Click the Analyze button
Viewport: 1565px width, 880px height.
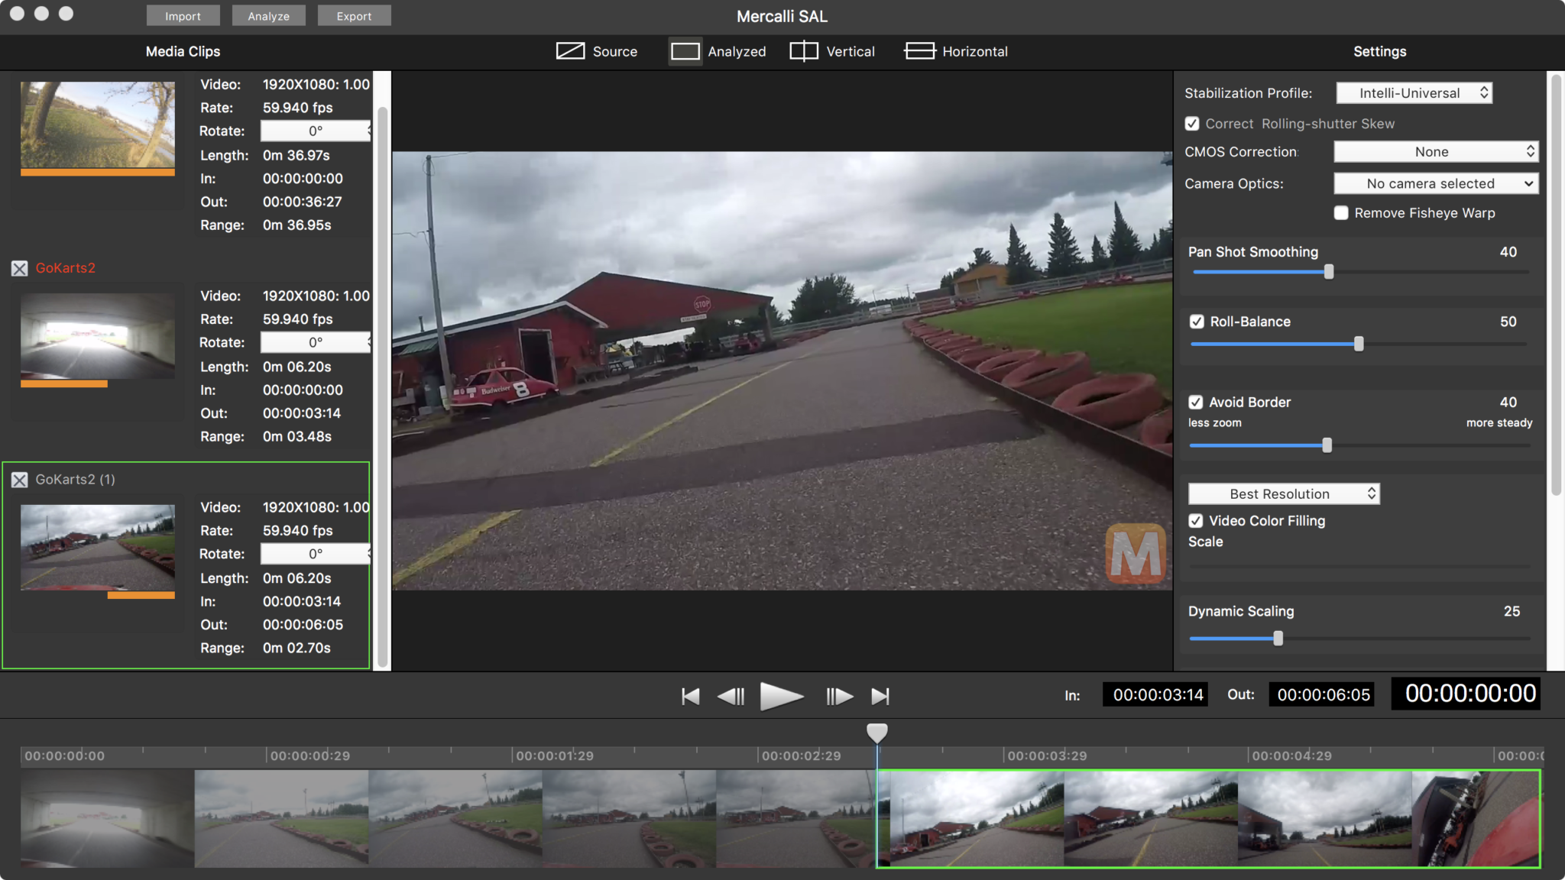point(268,16)
